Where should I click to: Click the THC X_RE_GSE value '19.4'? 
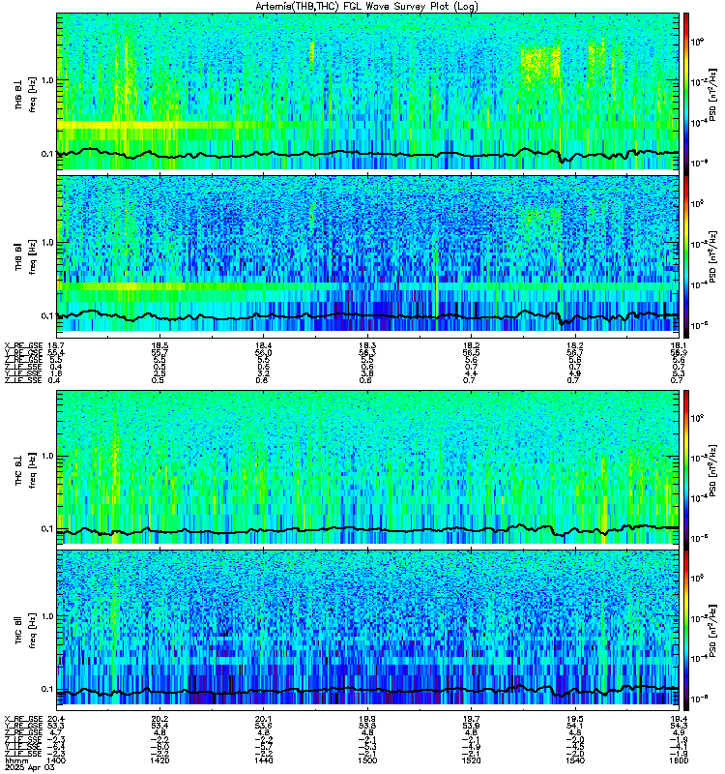[x=679, y=719]
